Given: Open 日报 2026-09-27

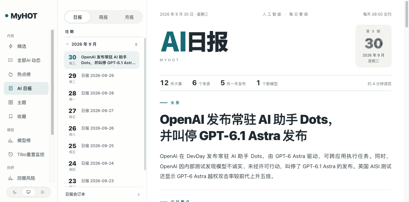Looking at the screenshot, I should click(102, 113).
